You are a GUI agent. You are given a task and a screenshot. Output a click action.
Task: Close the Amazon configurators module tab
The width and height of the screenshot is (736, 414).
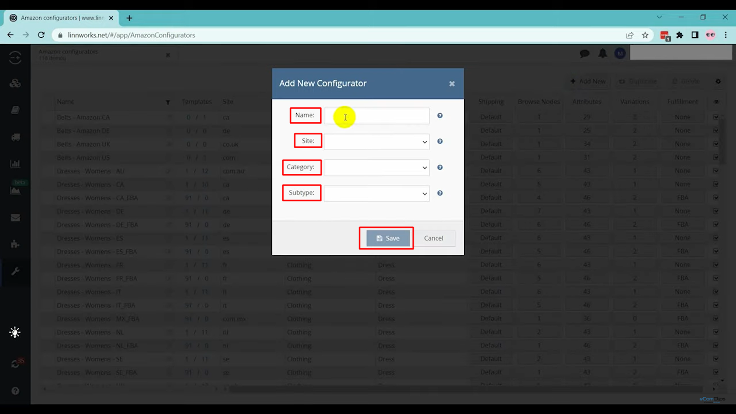coord(168,55)
